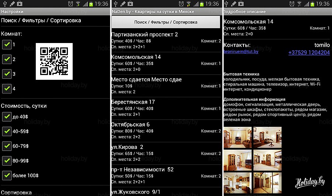The height and width of the screenshot is (196, 332).
Task: Click the QR code image in settings
Action: pos(54,61)
